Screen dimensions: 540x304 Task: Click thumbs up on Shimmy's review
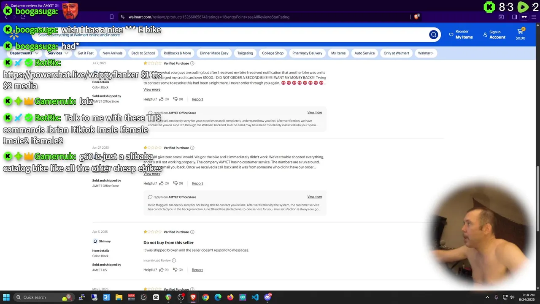161,270
